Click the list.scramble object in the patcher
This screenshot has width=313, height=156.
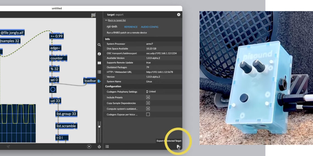pos(66,126)
